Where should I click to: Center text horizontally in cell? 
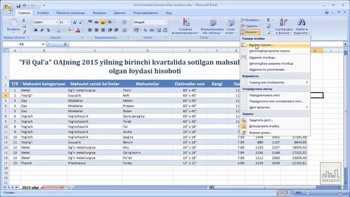click(x=96, y=30)
